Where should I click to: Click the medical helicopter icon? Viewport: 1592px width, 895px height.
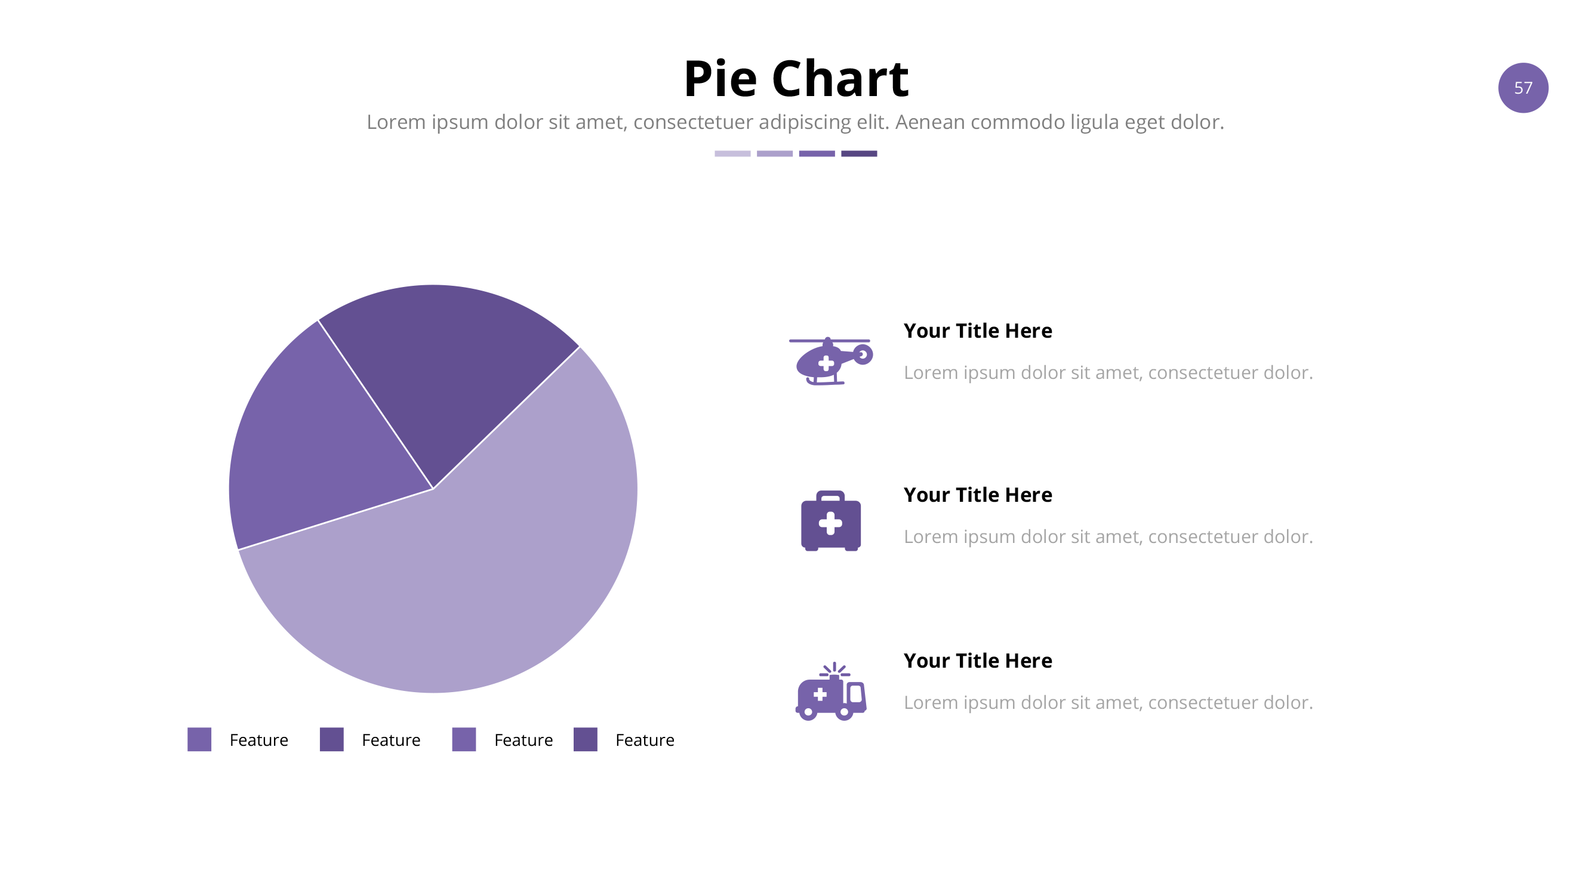coord(829,362)
